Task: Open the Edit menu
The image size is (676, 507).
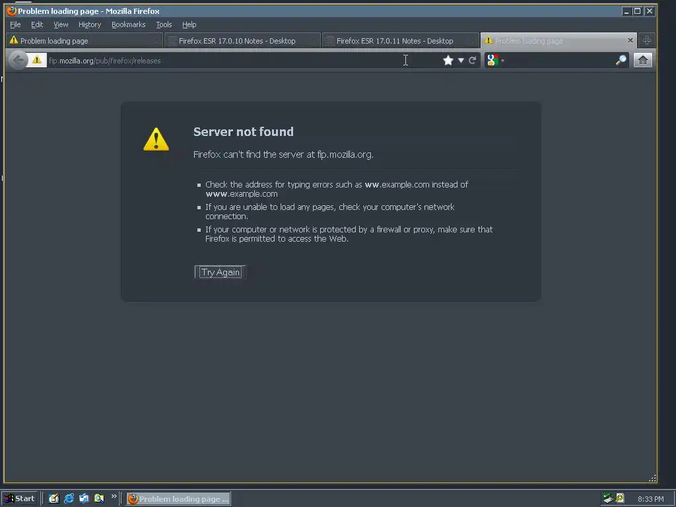Action: 37,24
